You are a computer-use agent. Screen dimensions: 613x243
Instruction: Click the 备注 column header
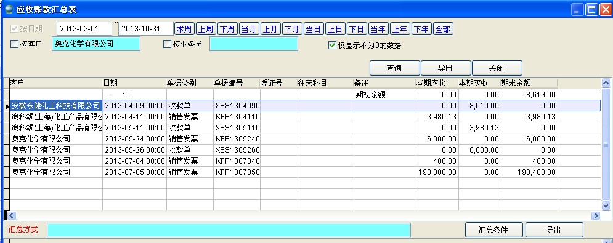385,83
